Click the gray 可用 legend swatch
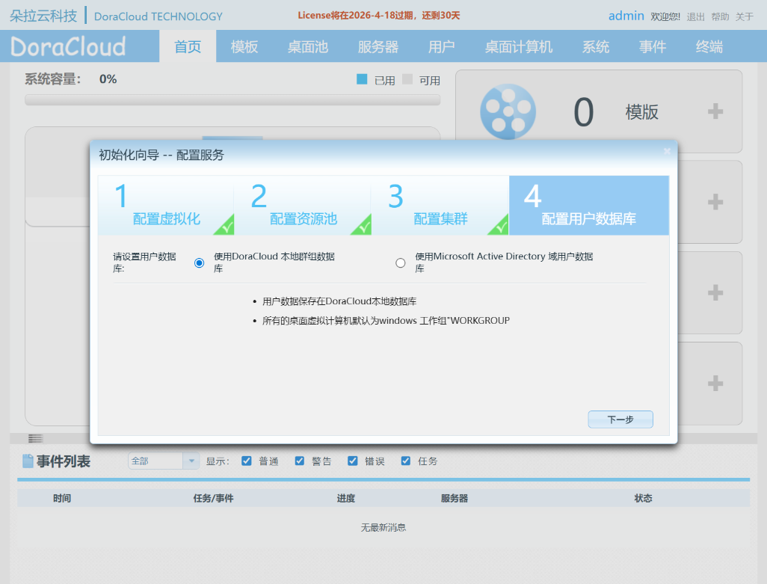 [x=407, y=79]
